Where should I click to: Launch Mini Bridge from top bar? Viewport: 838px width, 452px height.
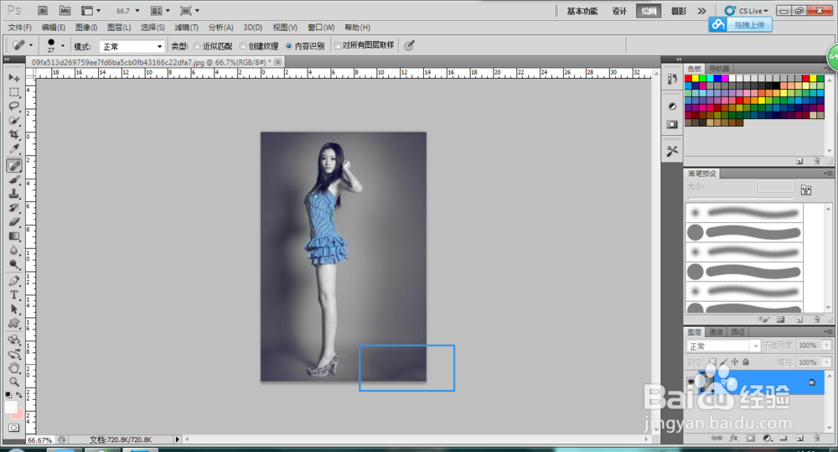click(65, 11)
